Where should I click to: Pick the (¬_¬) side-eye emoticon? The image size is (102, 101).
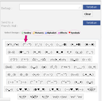[49, 44]
